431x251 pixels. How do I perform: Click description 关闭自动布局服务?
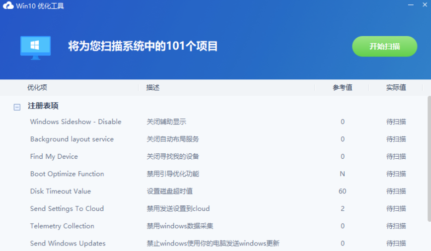pos(173,139)
